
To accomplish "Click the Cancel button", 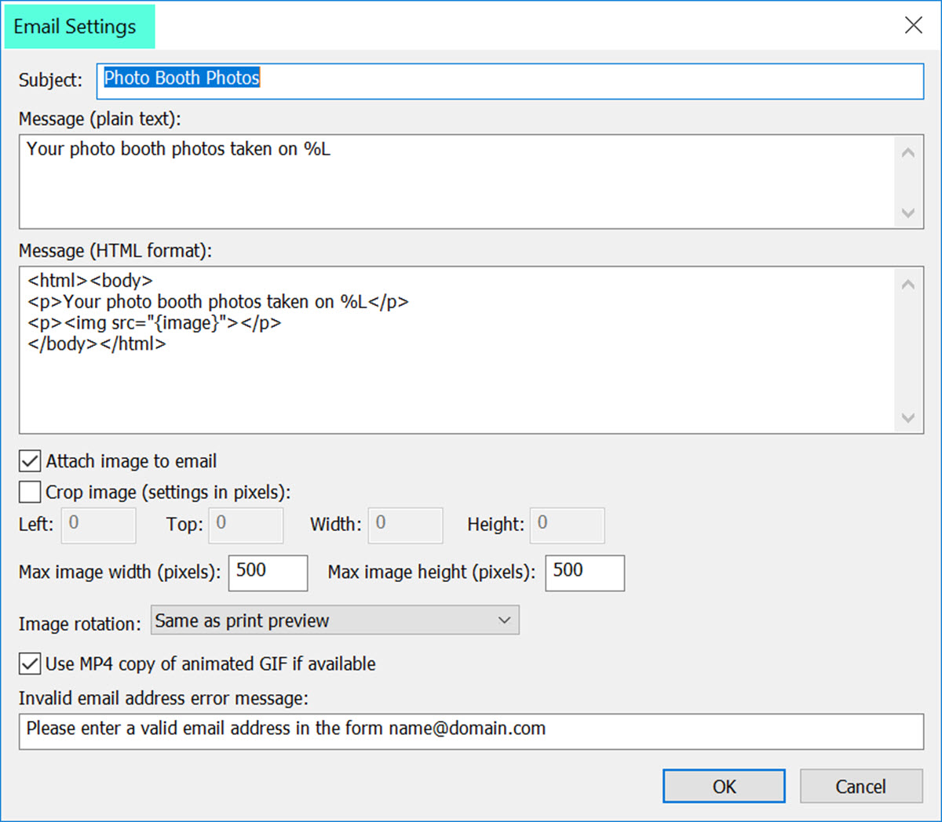I will (x=861, y=786).
